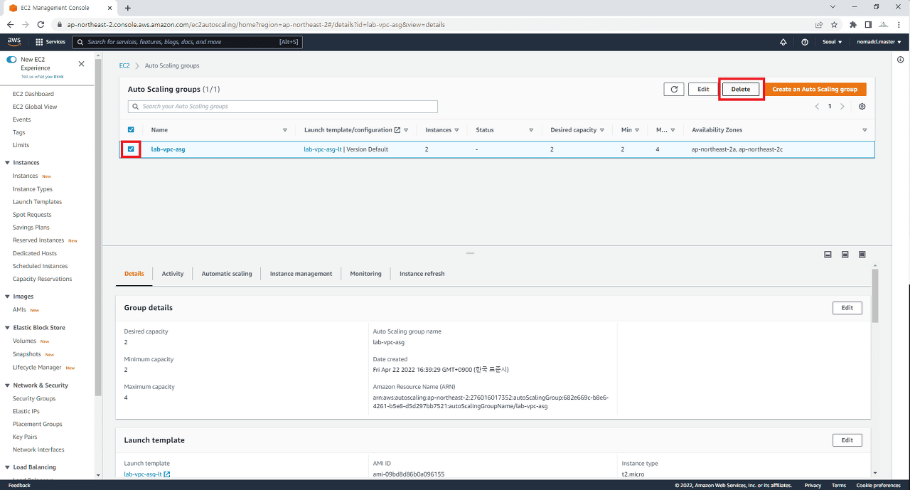This screenshot has width=910, height=490.
Task: Open Launch Templates in sidebar
Action: click(38, 202)
